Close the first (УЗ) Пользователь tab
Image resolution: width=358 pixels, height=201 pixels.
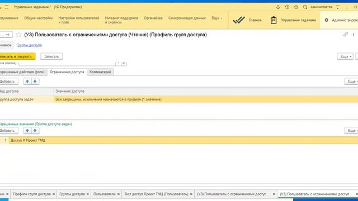[274, 194]
